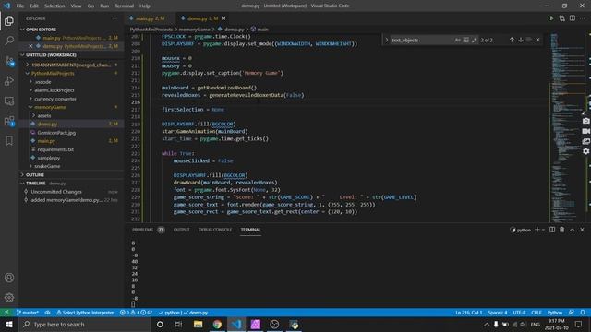Viewport: 591px width, 332px height.
Task: Open Explorer's Views and More Actions ellipsis
Action: point(115,18)
